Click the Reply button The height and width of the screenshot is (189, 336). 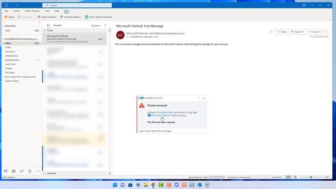pos(282,31)
